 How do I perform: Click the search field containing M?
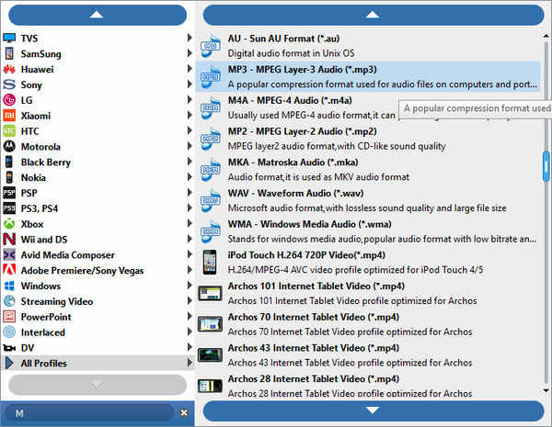tap(90, 413)
